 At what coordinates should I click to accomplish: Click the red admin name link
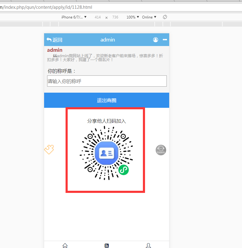[x=55, y=50]
